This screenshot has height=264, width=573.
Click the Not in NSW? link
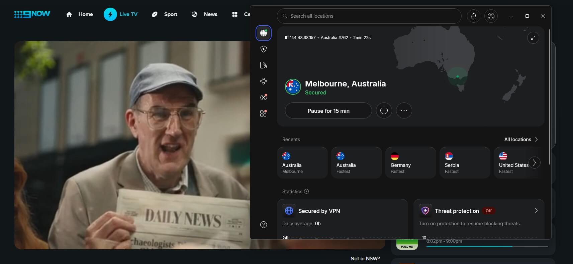click(x=365, y=258)
